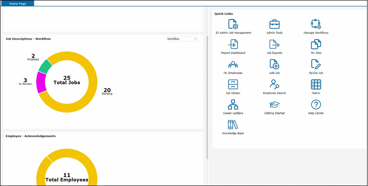Click the Help Center link label
Image resolution: width=368 pixels, height=186 pixels.
coord(316,113)
